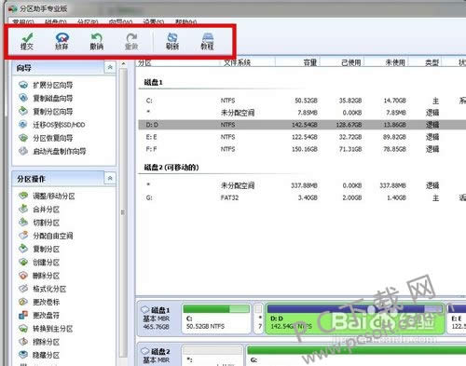Select the C: partition row in table
This screenshot has width=466, height=366.
tap(302, 101)
